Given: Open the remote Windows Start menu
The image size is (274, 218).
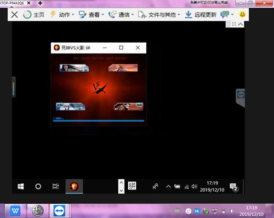Looking at the screenshot, I should point(21,186).
